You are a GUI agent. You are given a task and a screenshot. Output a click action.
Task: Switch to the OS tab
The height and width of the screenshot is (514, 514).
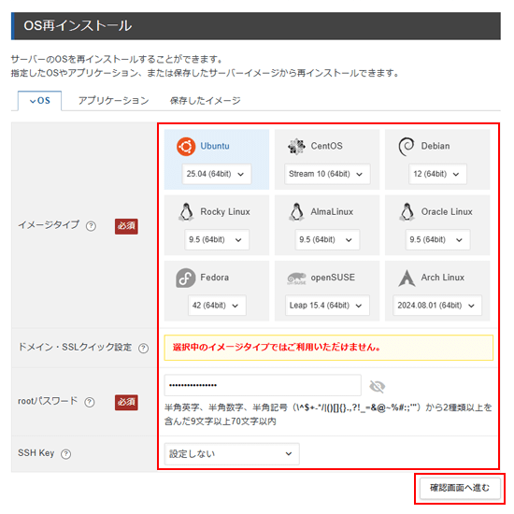click(39, 101)
